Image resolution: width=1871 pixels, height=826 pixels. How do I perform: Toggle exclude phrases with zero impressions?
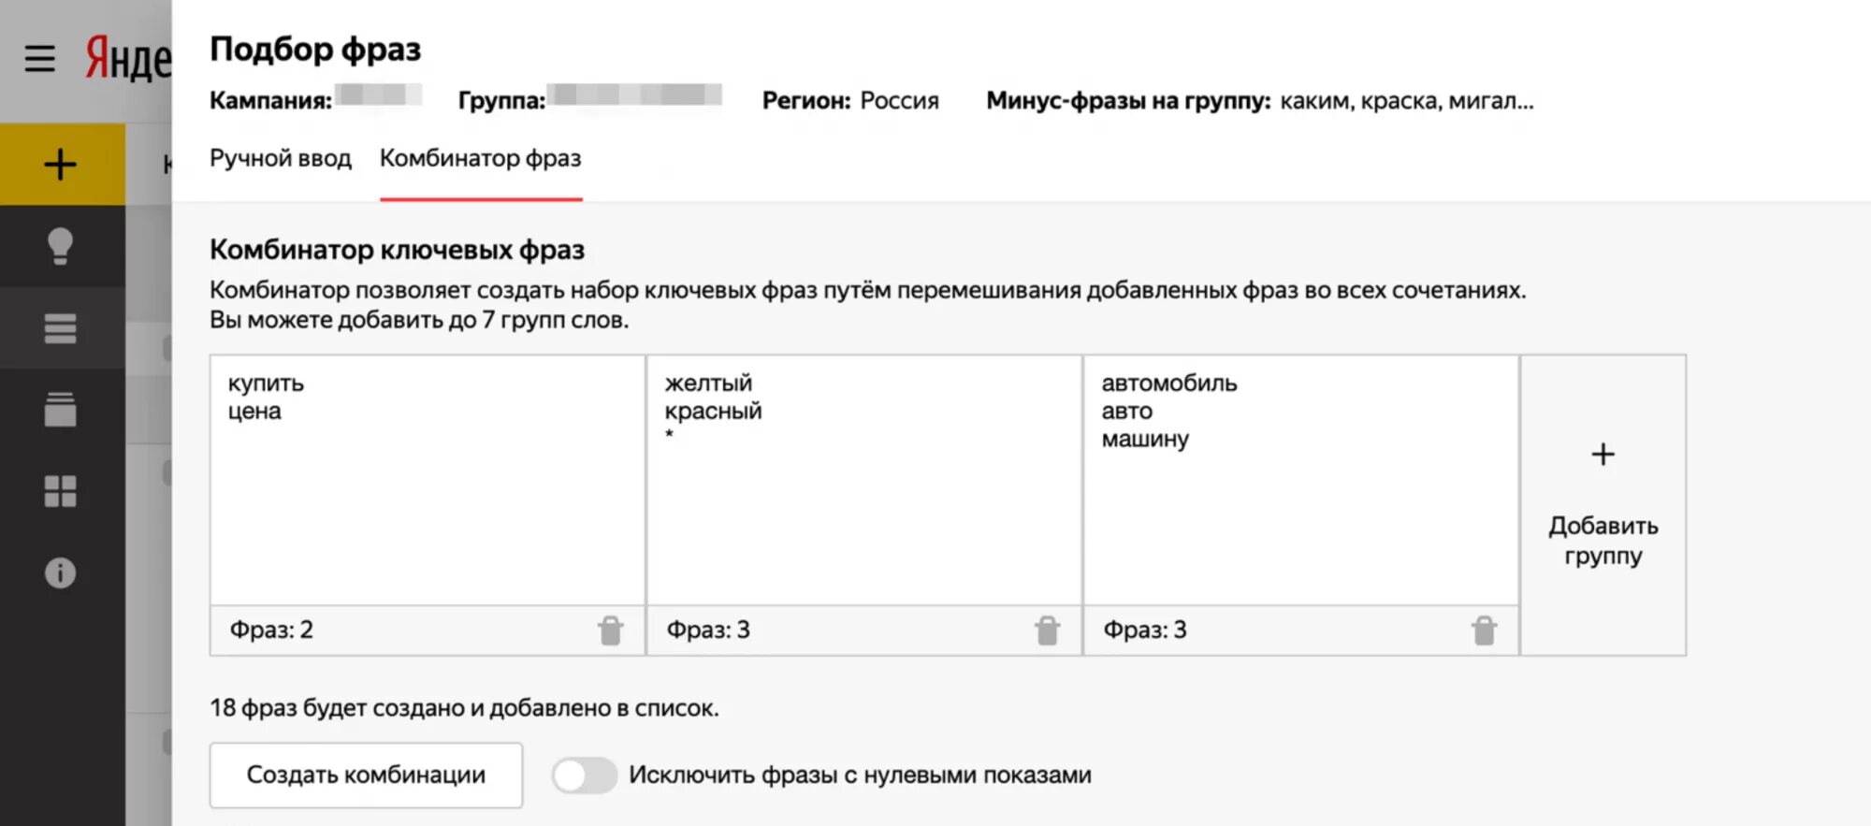(x=584, y=775)
